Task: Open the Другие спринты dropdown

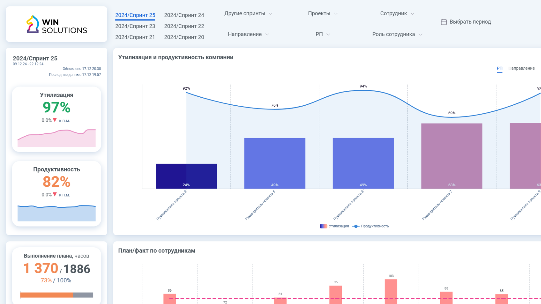Action: (248, 14)
